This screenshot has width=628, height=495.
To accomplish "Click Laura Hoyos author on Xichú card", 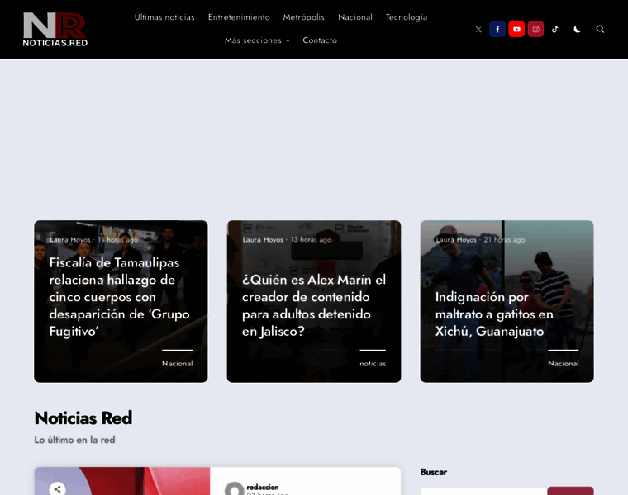I will pos(456,240).
